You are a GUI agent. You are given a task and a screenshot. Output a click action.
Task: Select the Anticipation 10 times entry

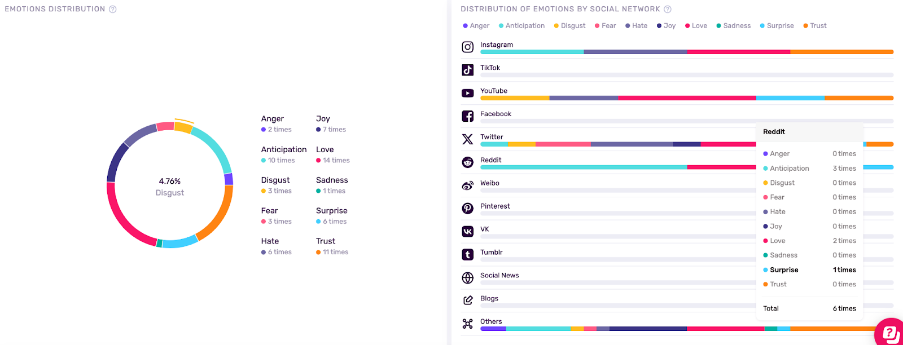(283, 155)
